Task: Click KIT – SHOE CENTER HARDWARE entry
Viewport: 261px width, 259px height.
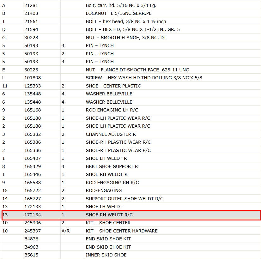Action: tap(122, 231)
